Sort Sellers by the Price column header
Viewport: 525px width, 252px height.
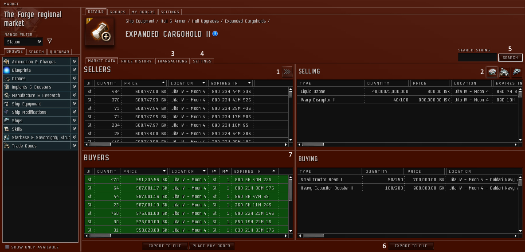point(144,83)
